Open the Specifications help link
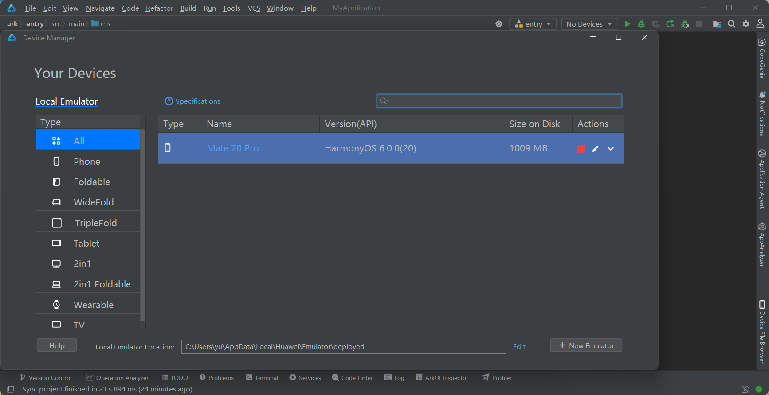 point(192,101)
